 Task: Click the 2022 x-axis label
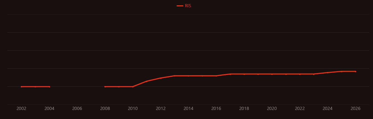(300, 108)
